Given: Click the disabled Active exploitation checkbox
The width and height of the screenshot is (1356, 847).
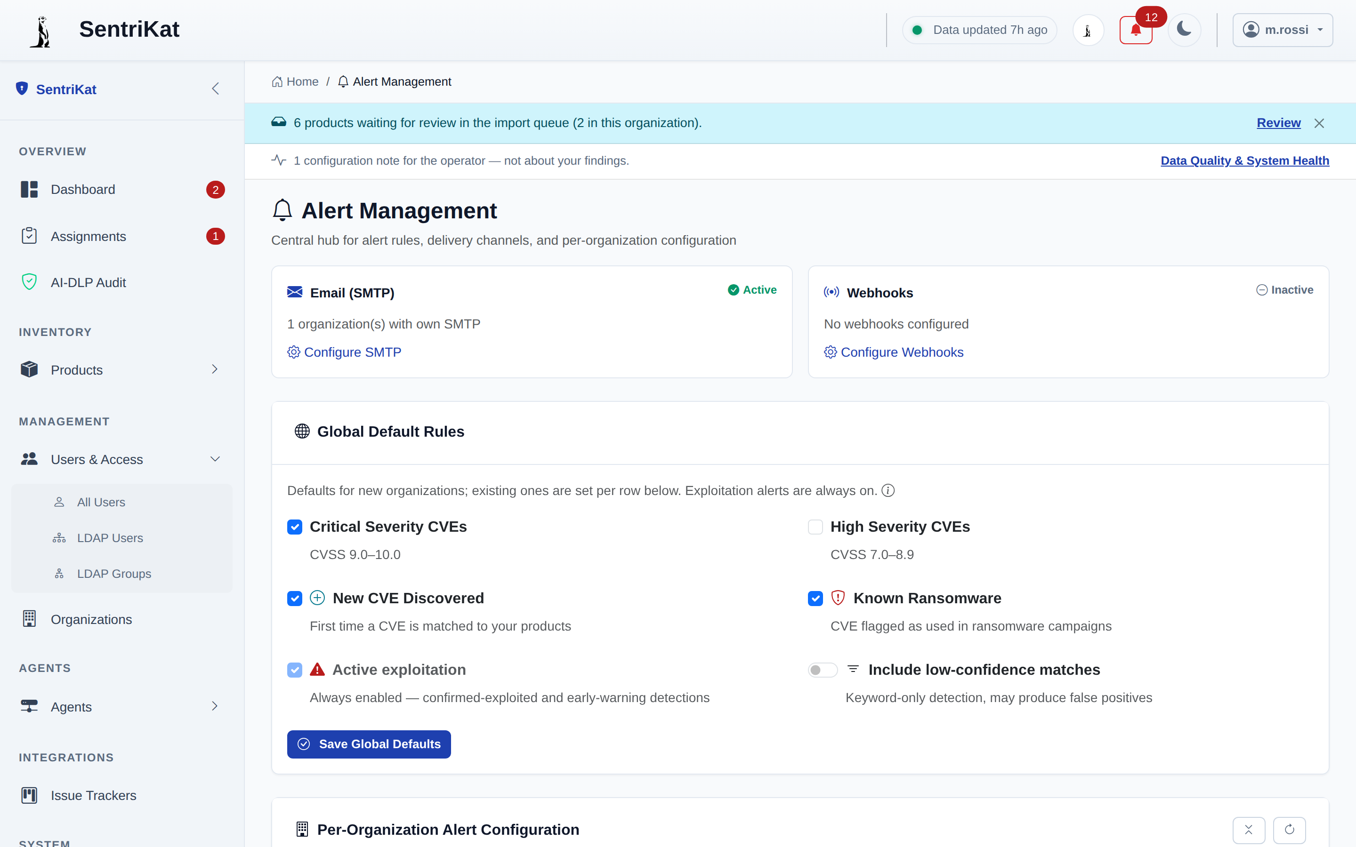Looking at the screenshot, I should click(x=295, y=670).
